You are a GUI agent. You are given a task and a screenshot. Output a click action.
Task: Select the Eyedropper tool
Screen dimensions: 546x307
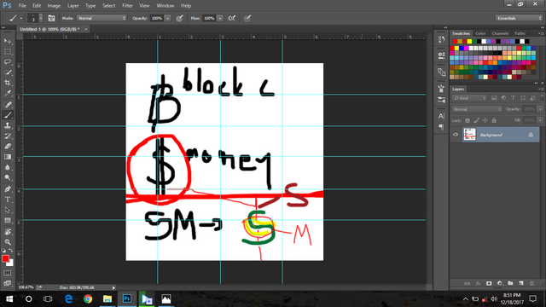pyautogui.click(x=8, y=93)
